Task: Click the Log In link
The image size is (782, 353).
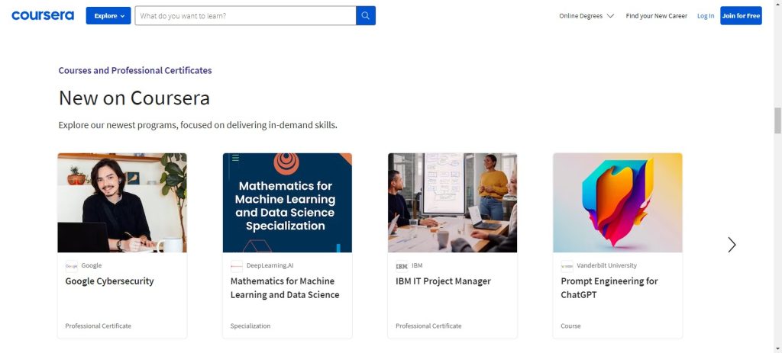Action: tap(706, 15)
